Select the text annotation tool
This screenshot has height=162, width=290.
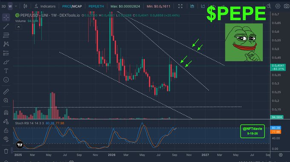click(x=6, y=71)
